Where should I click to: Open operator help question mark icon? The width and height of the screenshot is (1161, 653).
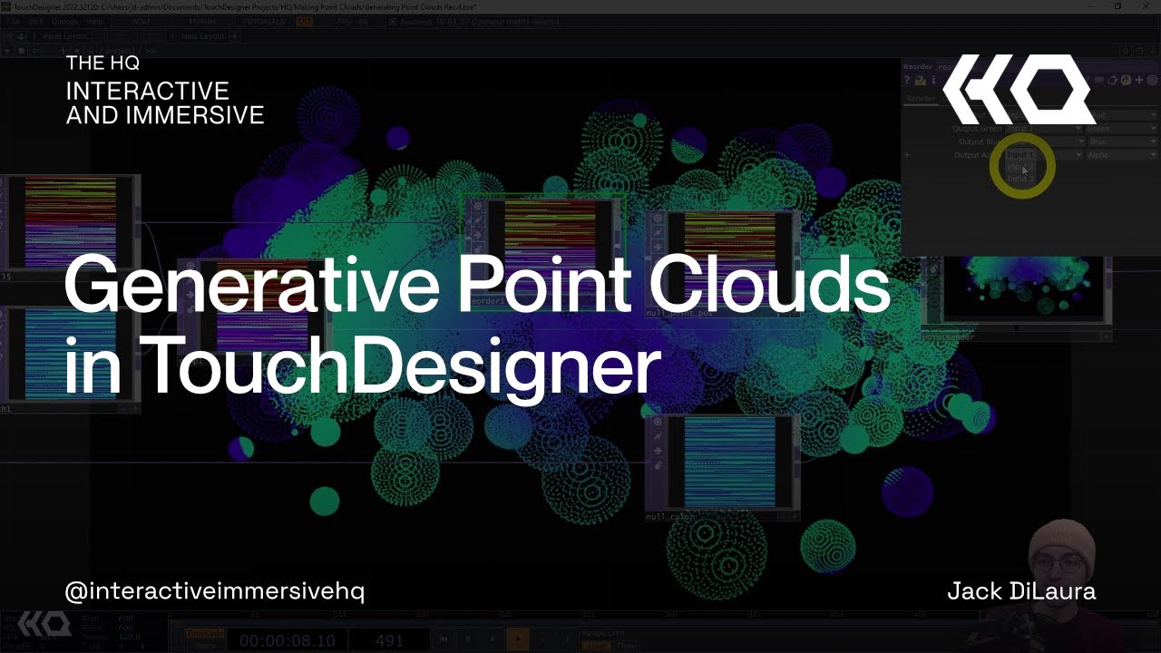tap(906, 81)
